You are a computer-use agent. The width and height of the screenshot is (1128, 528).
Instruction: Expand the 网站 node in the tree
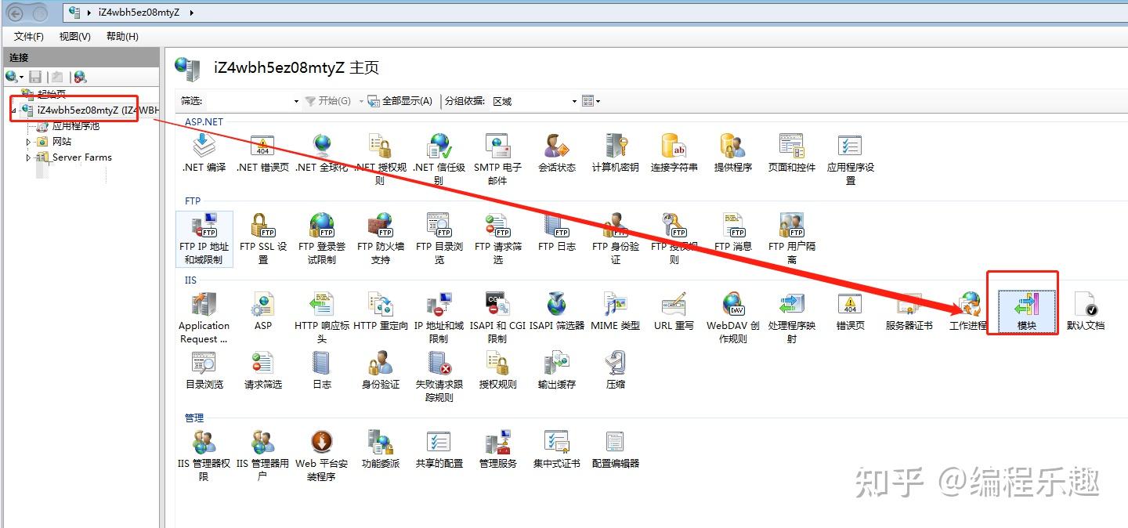[x=27, y=141]
